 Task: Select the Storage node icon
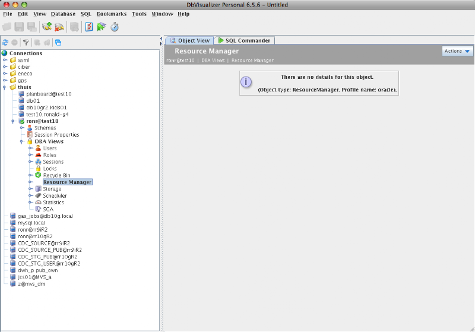tap(38, 189)
